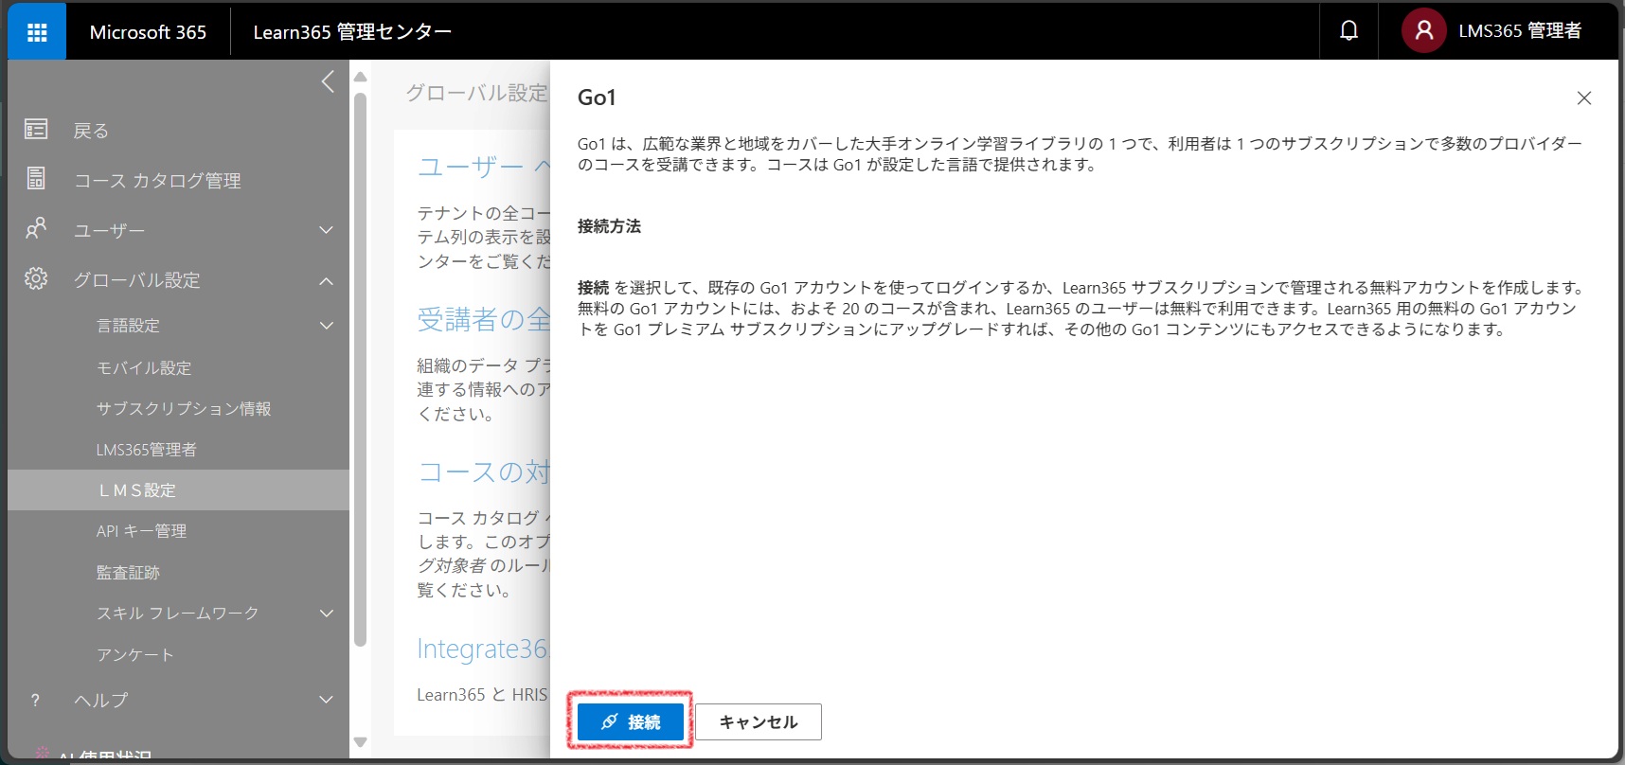Click the Go1 panel title
The image size is (1625, 765).
tap(597, 98)
